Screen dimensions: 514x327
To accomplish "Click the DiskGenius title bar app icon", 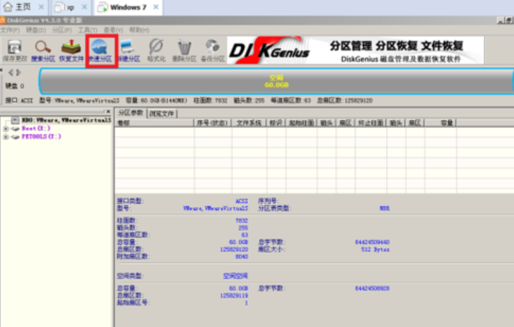I will (3, 20).
